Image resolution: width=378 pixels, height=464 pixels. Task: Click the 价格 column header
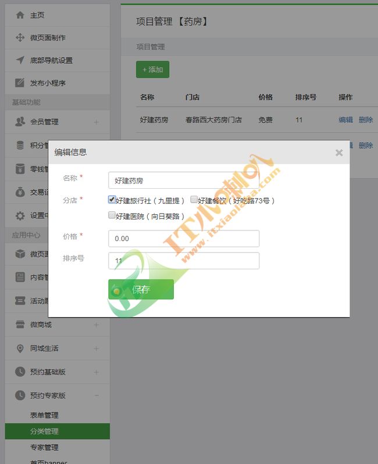pyautogui.click(x=266, y=97)
